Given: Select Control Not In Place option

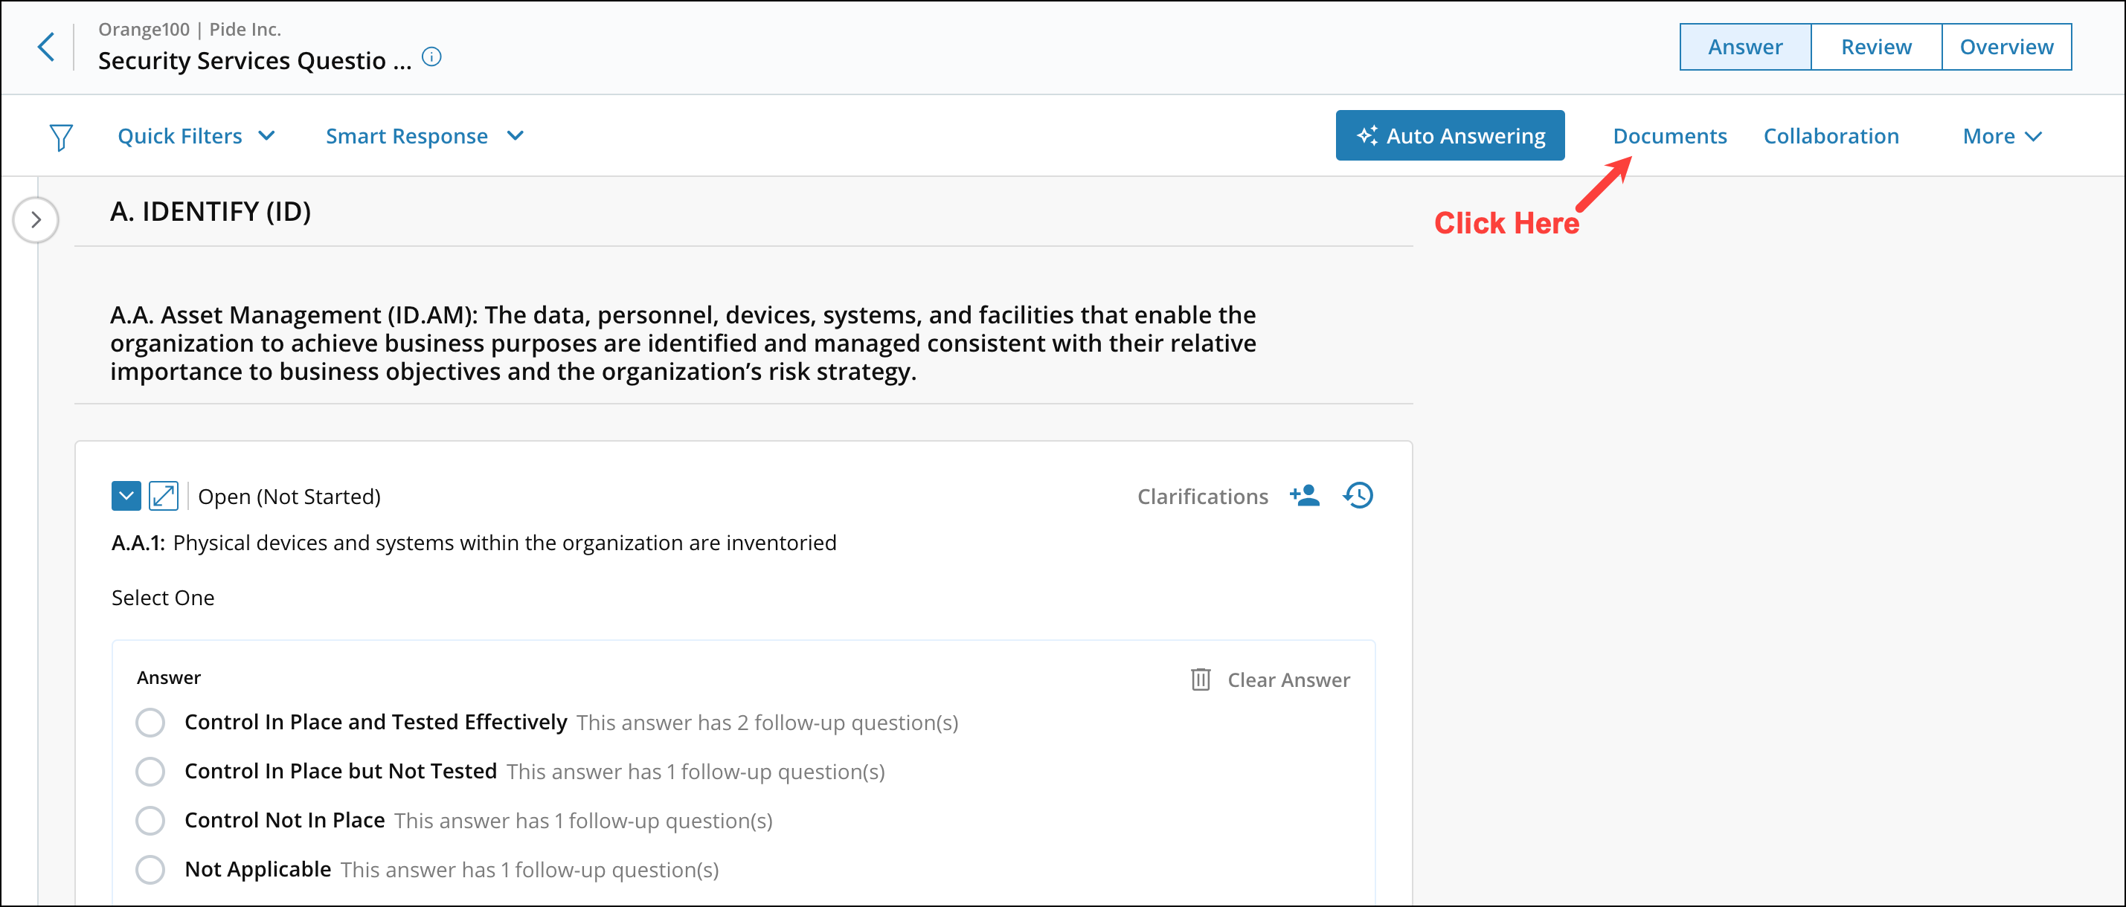Looking at the screenshot, I should coord(150,821).
